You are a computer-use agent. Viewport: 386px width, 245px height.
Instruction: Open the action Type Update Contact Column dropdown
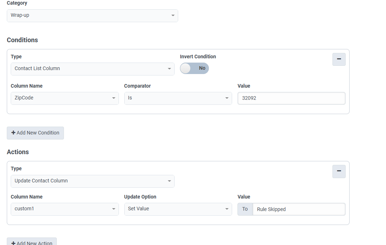92,181
